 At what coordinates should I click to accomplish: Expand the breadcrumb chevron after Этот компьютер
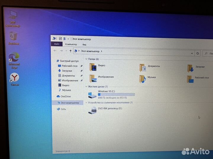tap(101, 51)
